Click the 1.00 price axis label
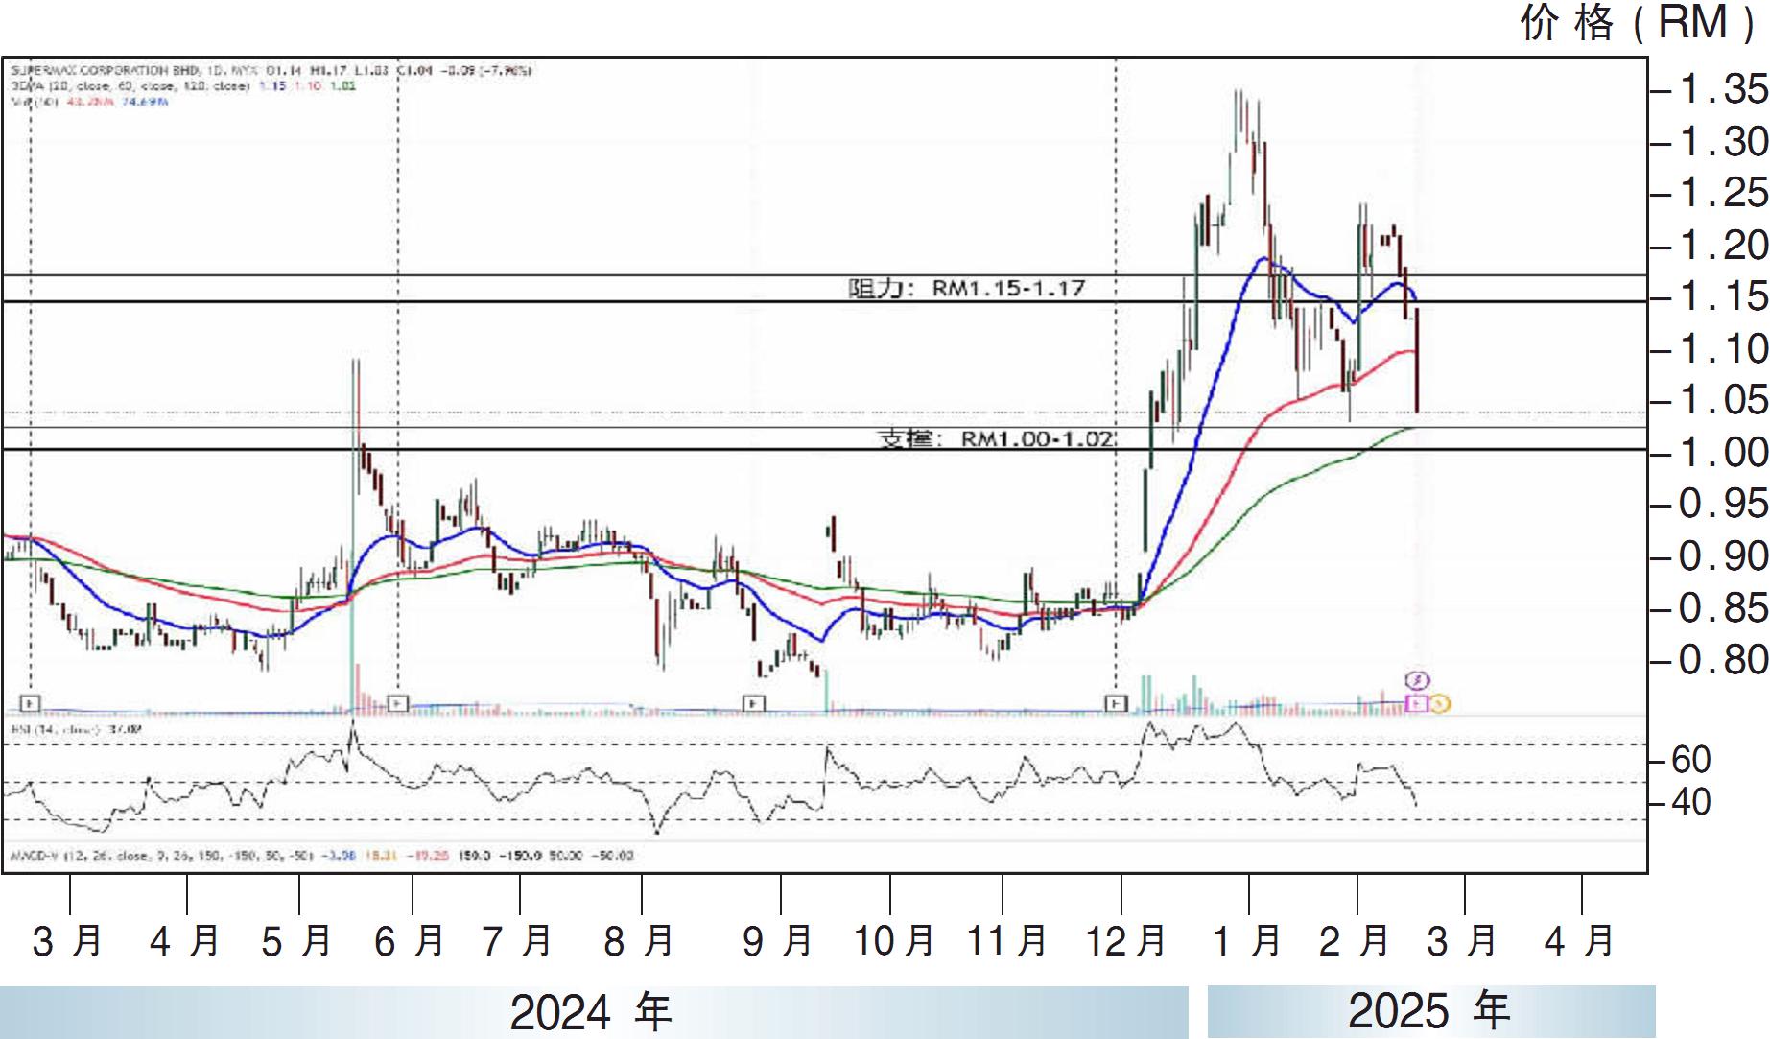This screenshot has height=1039, width=1770. (x=1722, y=453)
